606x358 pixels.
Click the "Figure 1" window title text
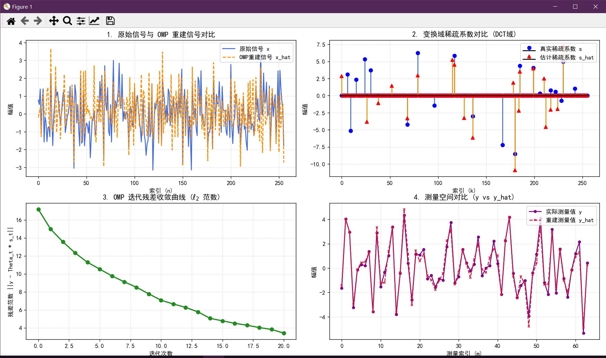pos(22,7)
